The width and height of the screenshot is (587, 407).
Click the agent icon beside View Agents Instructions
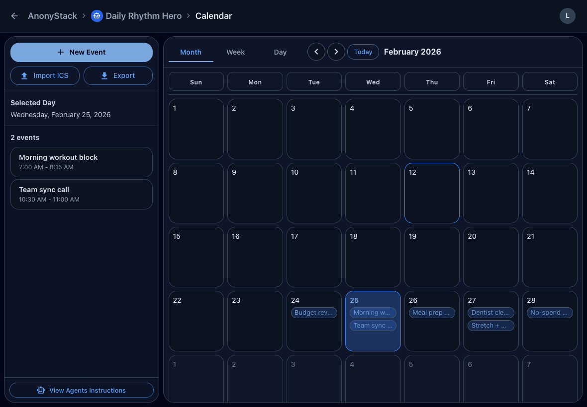(40, 390)
